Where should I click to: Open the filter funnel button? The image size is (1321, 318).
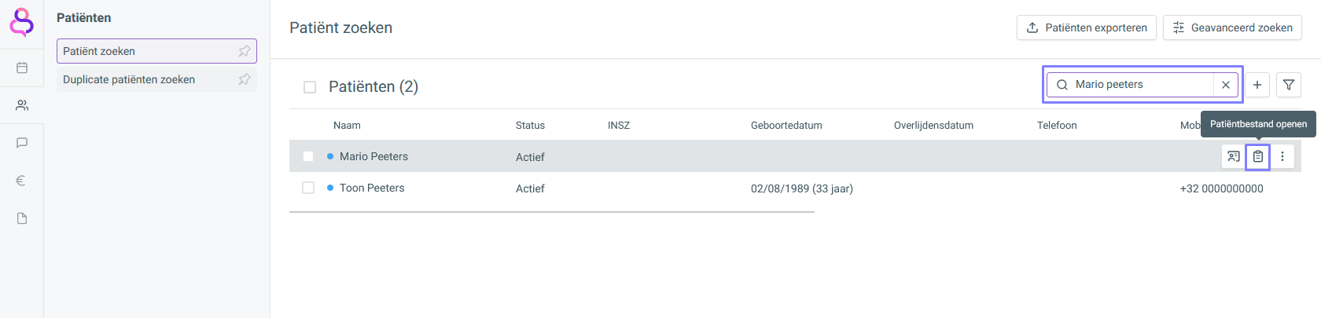coord(1289,85)
